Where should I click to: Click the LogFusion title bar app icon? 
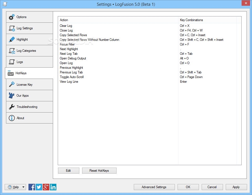point(5,4)
